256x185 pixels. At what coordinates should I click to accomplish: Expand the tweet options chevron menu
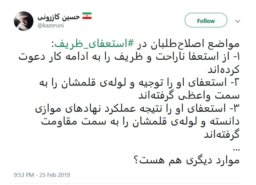pyautogui.click(x=237, y=21)
